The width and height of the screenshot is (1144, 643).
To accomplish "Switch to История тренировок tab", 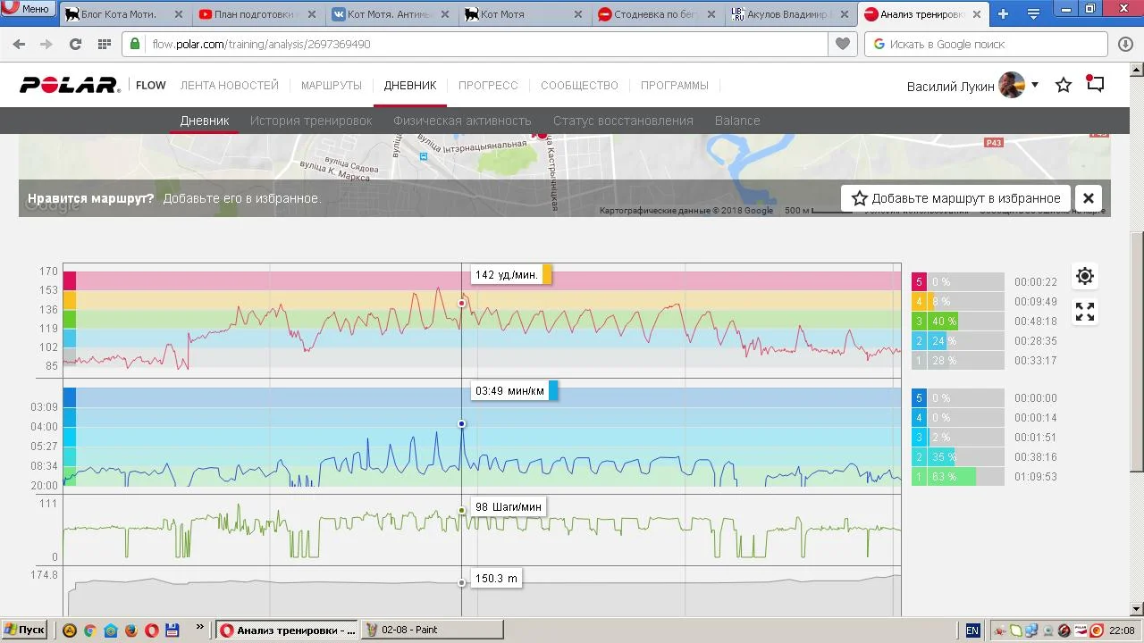I will [311, 121].
